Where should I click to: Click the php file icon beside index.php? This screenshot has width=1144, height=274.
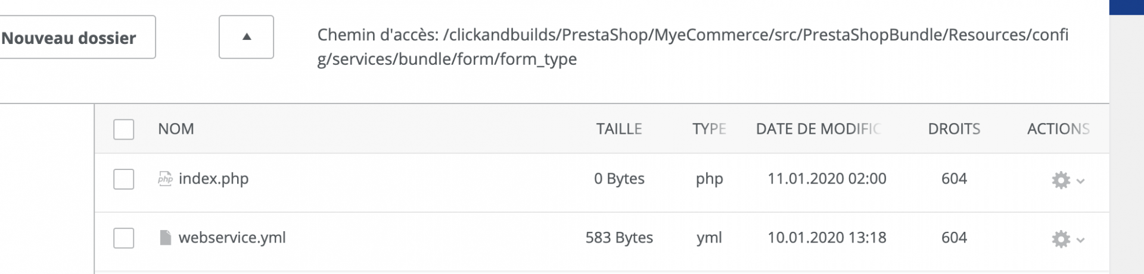click(165, 178)
